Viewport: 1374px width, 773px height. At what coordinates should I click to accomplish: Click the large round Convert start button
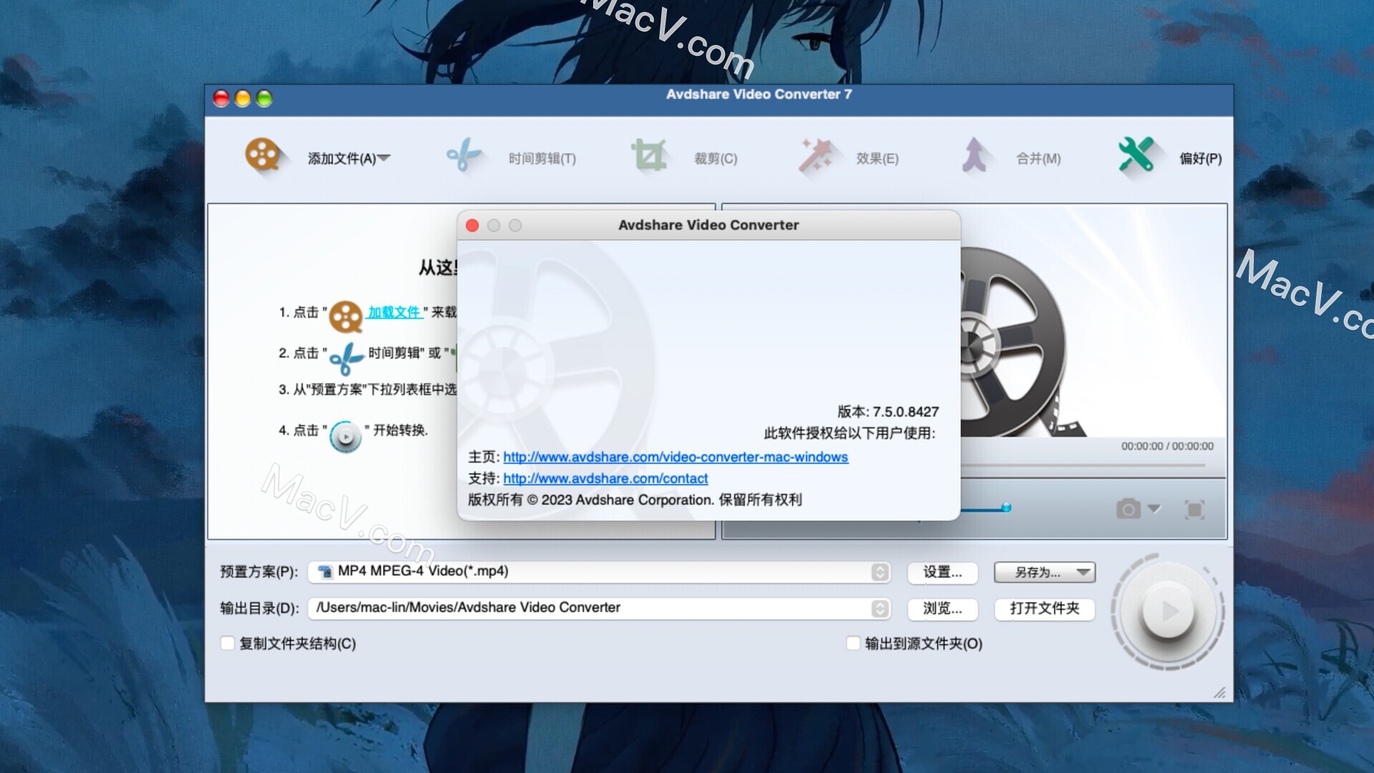[1168, 611]
